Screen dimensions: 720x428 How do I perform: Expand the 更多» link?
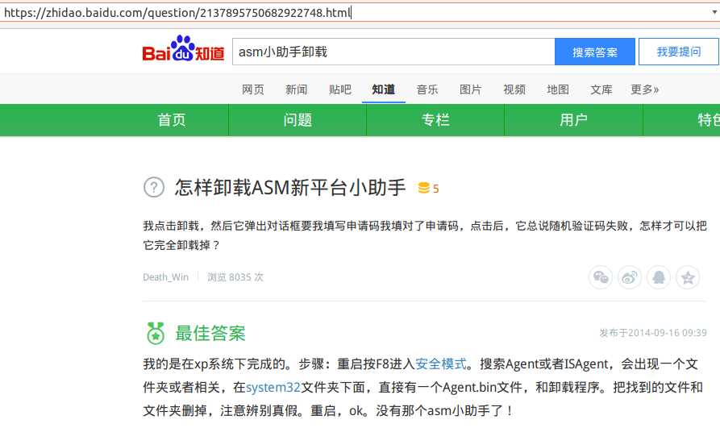(x=645, y=89)
